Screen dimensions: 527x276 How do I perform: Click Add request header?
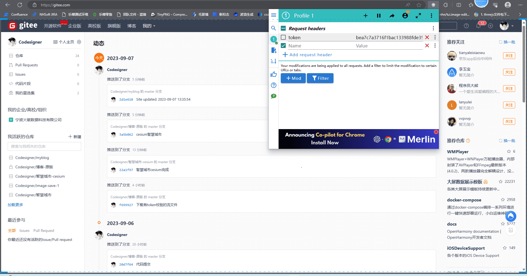[x=307, y=55]
